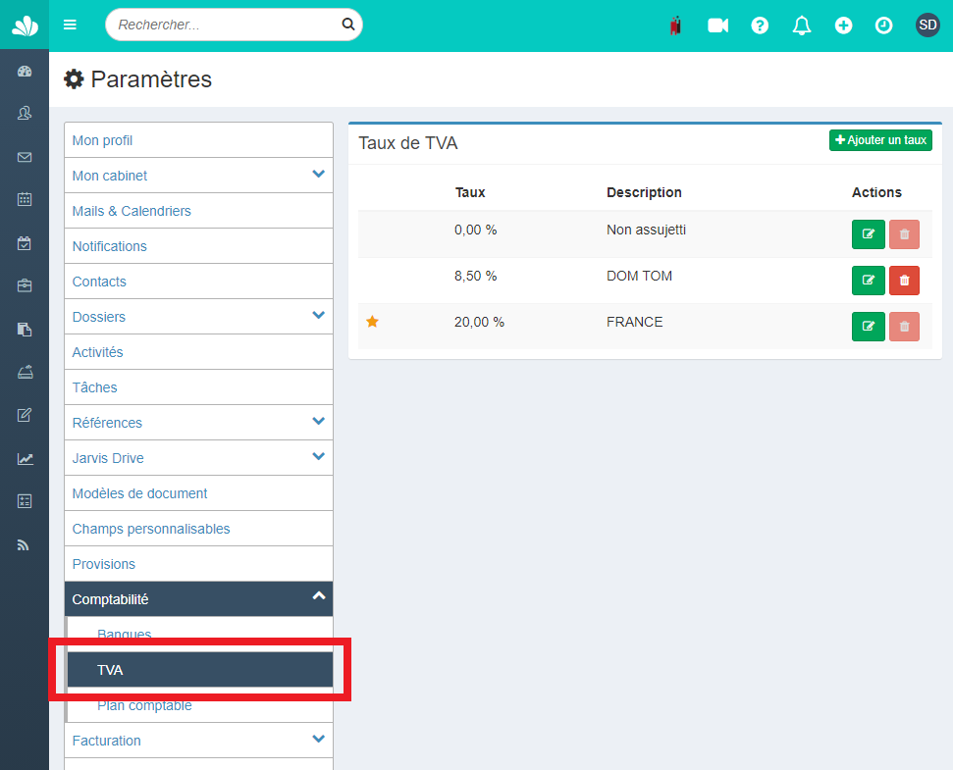Click the DOM TOM description cell
Image resolution: width=953 pixels, height=770 pixels.
[639, 277]
